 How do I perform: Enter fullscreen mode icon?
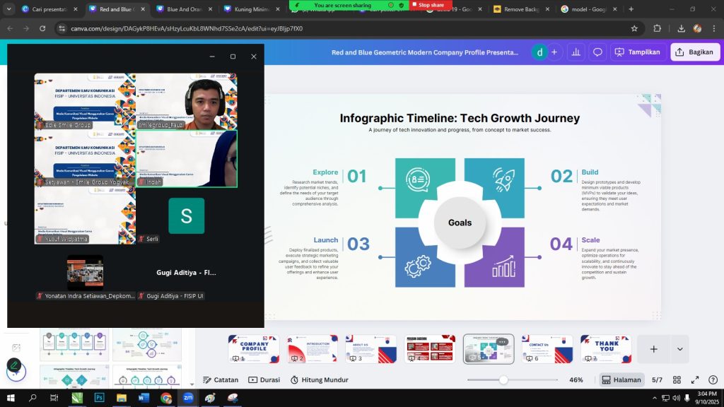[x=695, y=379]
